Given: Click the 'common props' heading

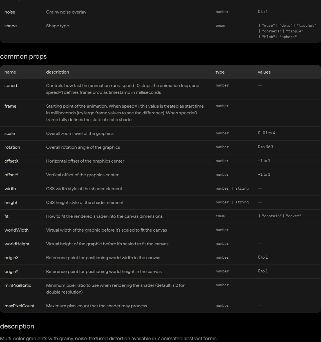Looking at the screenshot, I should [23, 57].
